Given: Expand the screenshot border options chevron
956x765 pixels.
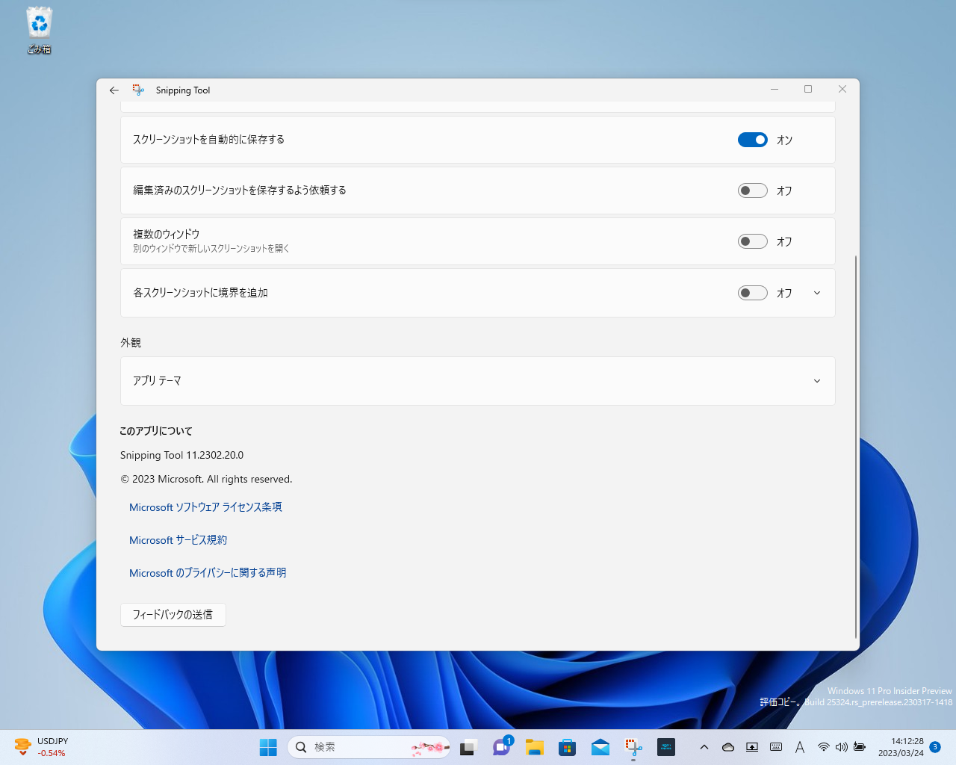Looking at the screenshot, I should click(816, 293).
